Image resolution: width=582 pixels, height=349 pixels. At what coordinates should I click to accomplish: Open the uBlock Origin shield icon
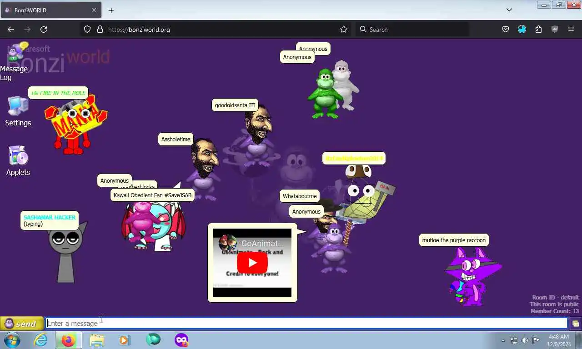(555, 30)
